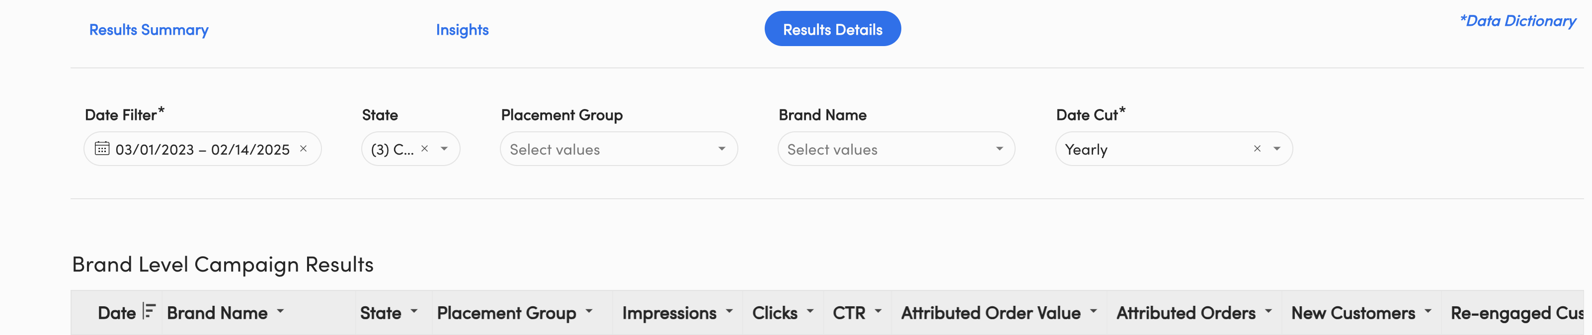Clear the State filter selection

[424, 148]
